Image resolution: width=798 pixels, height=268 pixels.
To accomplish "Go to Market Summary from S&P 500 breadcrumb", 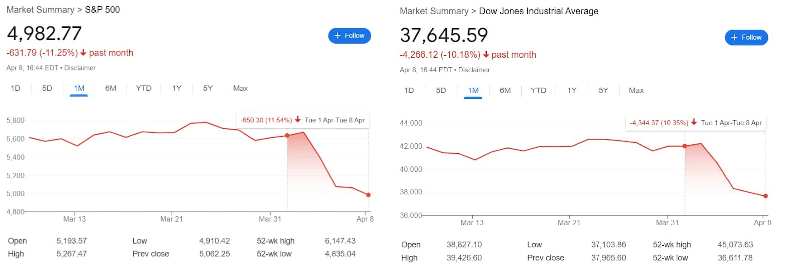I will 40,10.
